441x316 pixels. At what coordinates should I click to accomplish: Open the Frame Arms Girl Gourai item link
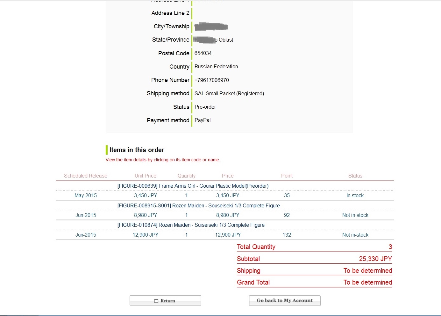click(193, 186)
